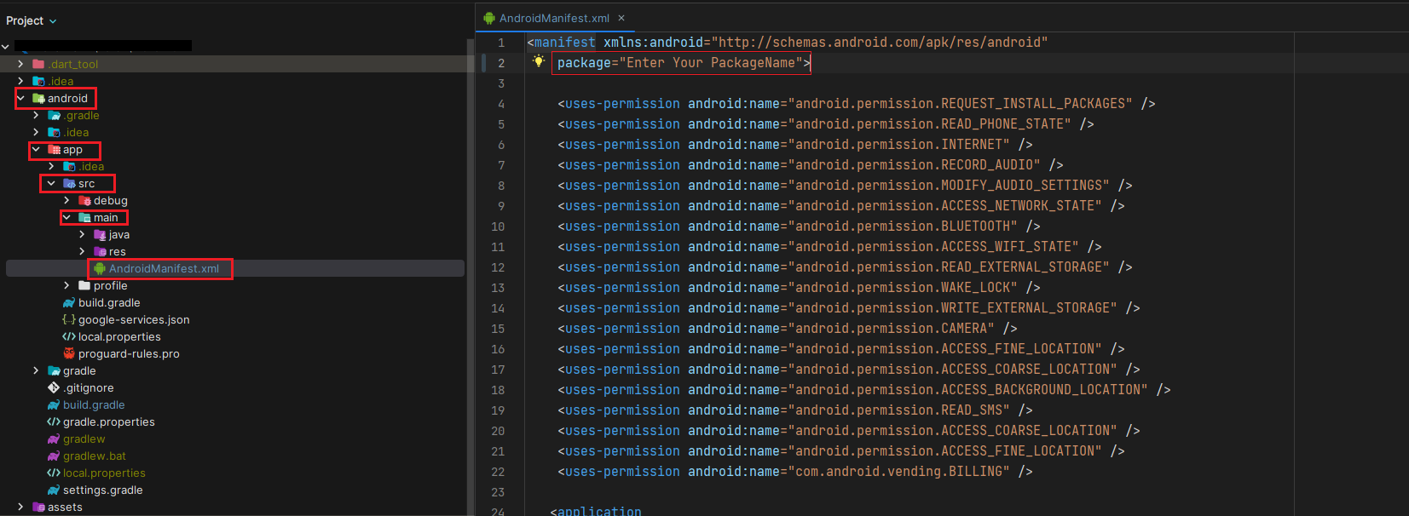Click the proguard-rules.pro file icon
The image size is (1409, 516).
click(x=69, y=353)
